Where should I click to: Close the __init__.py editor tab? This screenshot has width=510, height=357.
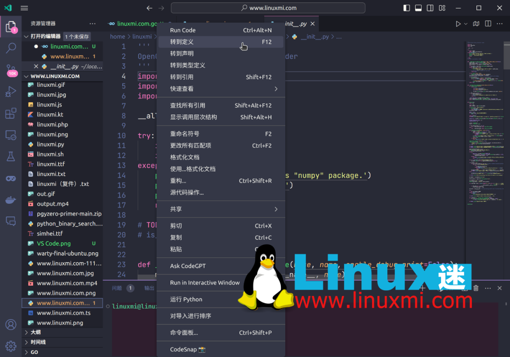pyautogui.click(x=313, y=24)
